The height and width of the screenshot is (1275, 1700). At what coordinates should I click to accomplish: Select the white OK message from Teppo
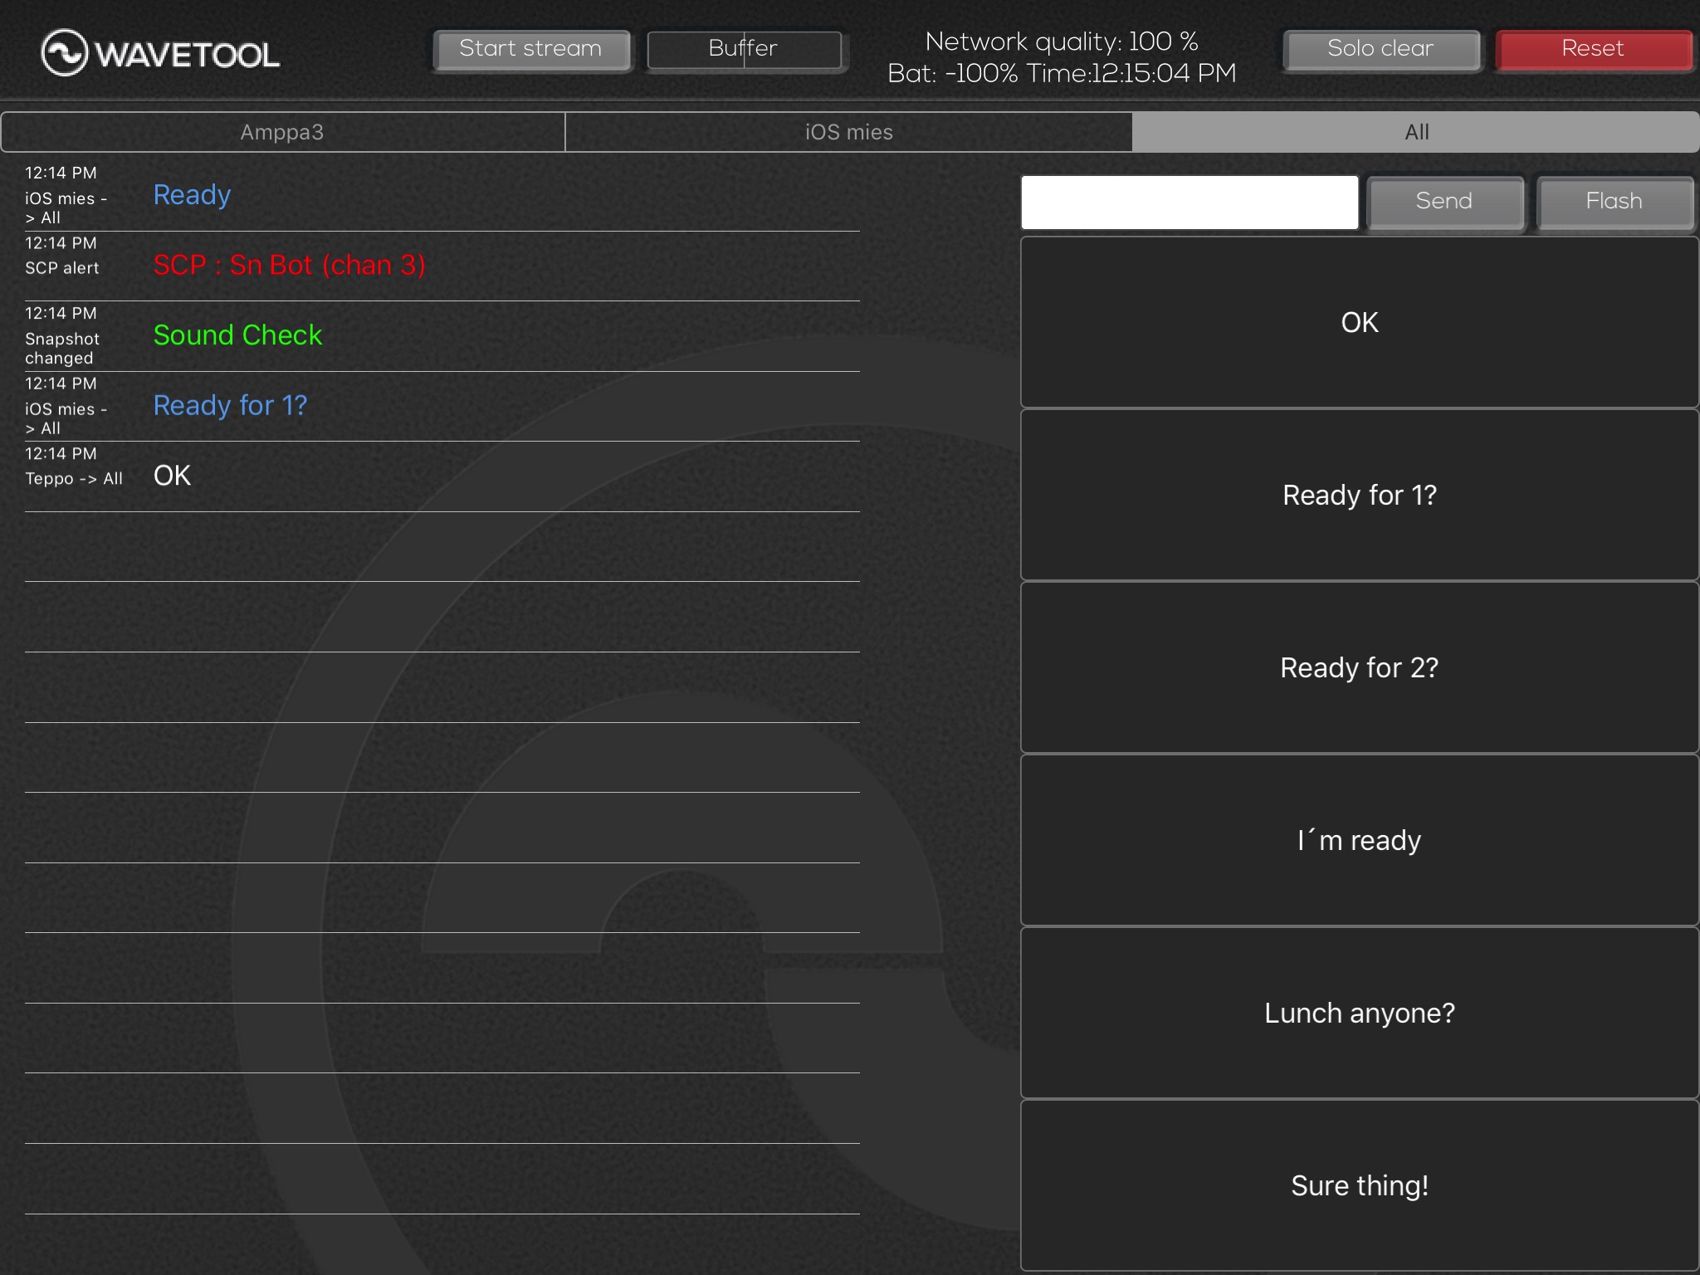[172, 476]
